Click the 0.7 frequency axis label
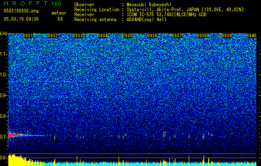 pos(4,137)
